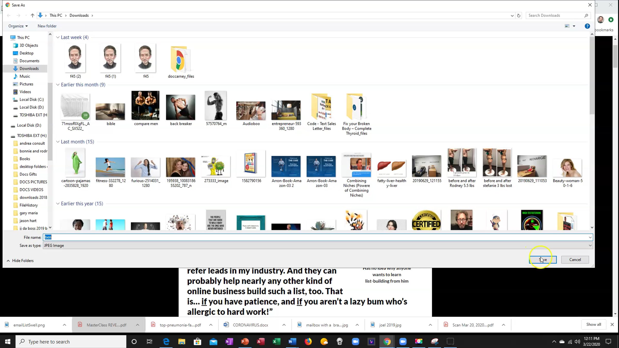The width and height of the screenshot is (619, 348).
Task: Expand the address bar history dropdown
Action: pos(512,15)
